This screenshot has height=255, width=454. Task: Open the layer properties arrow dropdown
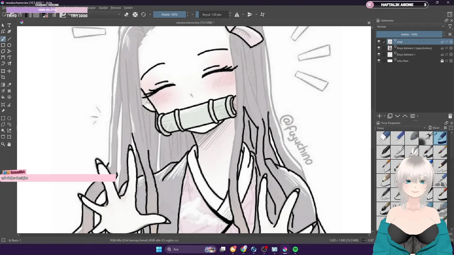pos(417,116)
